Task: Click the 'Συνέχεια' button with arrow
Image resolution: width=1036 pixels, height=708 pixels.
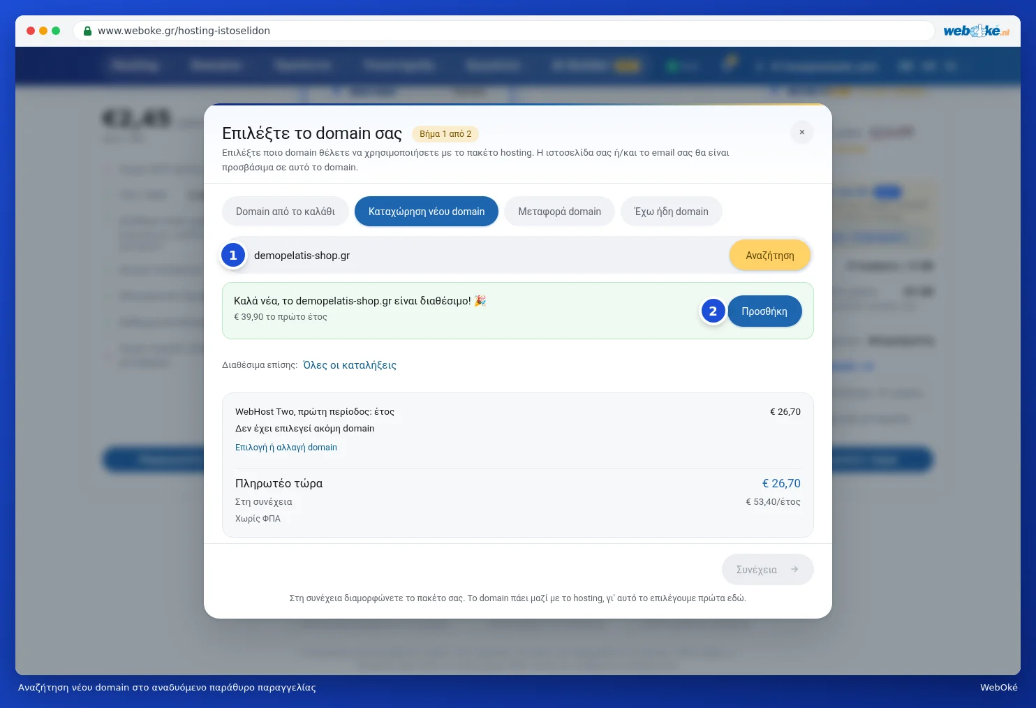Action: tap(767, 570)
